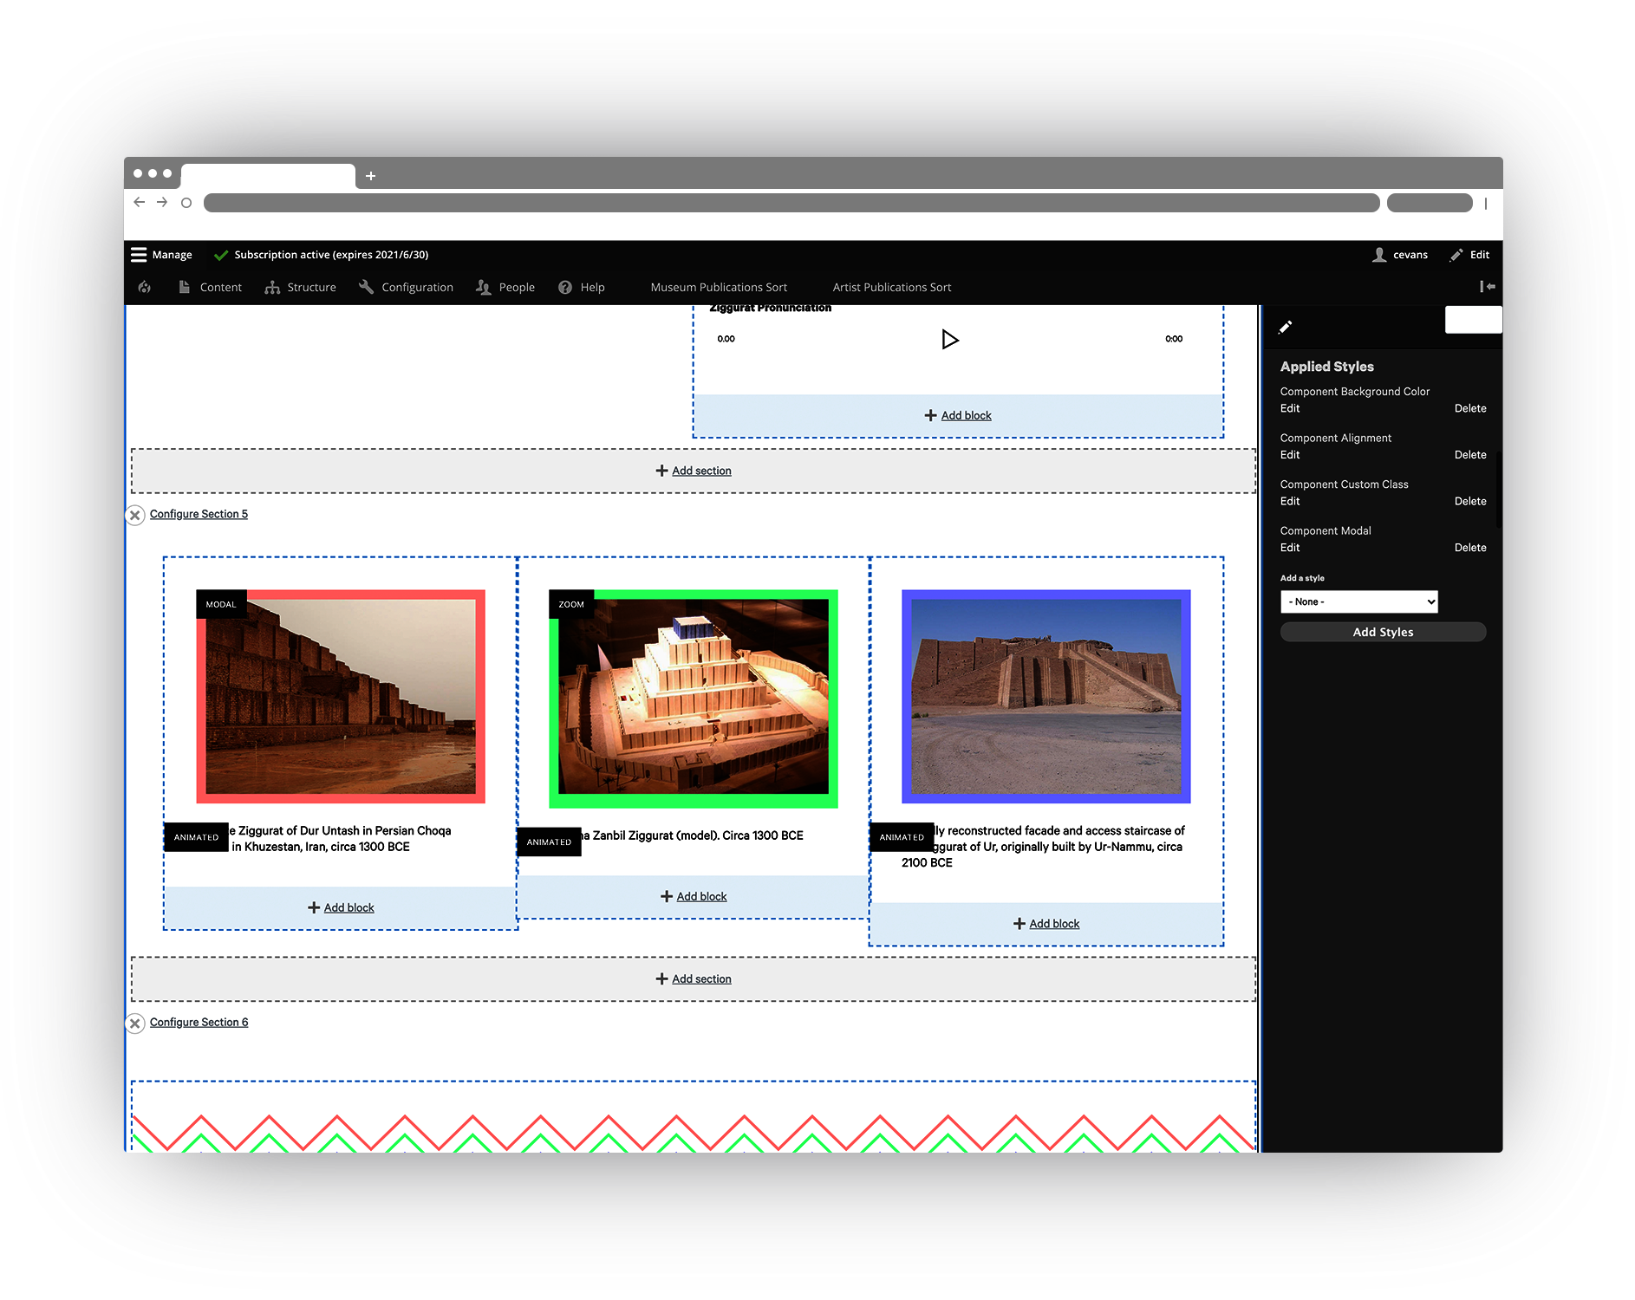
Task: Click the pencil icon in the styles panel
Action: coord(1285,328)
